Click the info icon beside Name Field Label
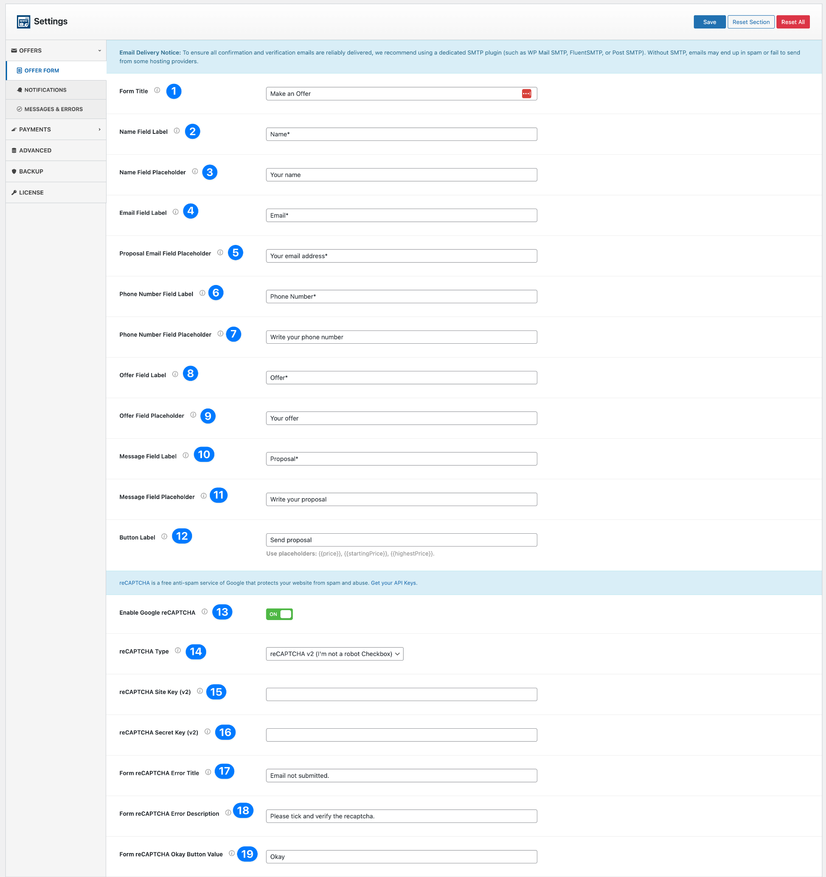This screenshot has height=877, width=826. tap(176, 131)
